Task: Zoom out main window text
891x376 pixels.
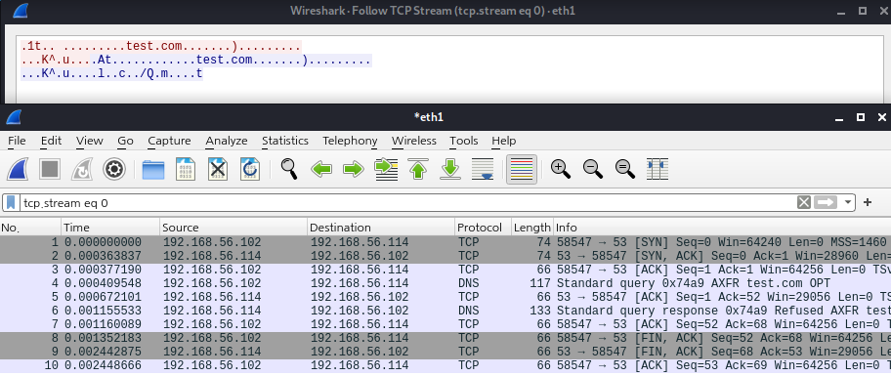Action: coord(593,169)
